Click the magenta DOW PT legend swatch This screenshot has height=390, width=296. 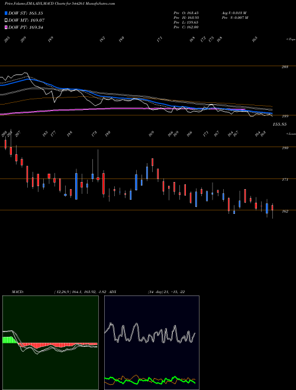(7, 27)
